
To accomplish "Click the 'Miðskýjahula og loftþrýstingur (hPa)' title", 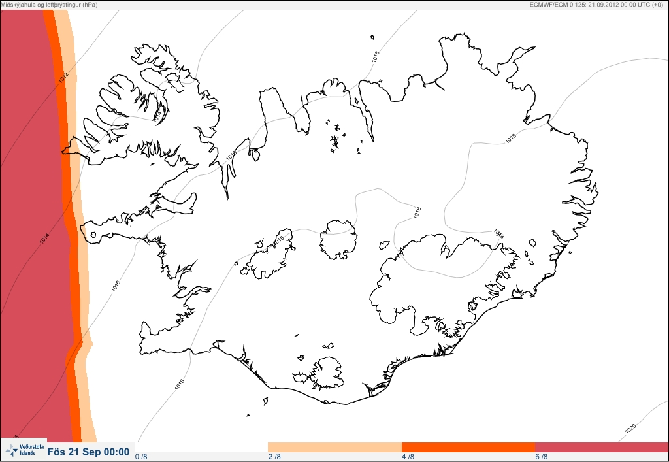I will pyautogui.click(x=48, y=5).
